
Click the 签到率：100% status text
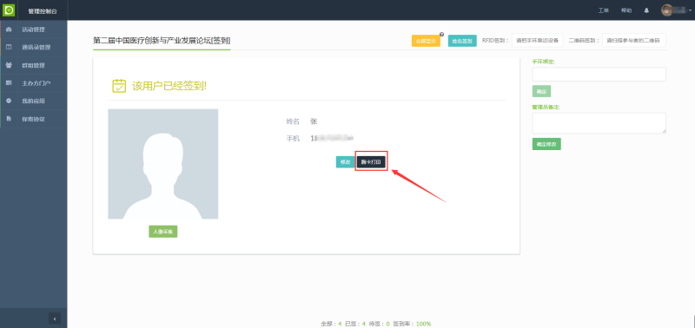(x=412, y=324)
